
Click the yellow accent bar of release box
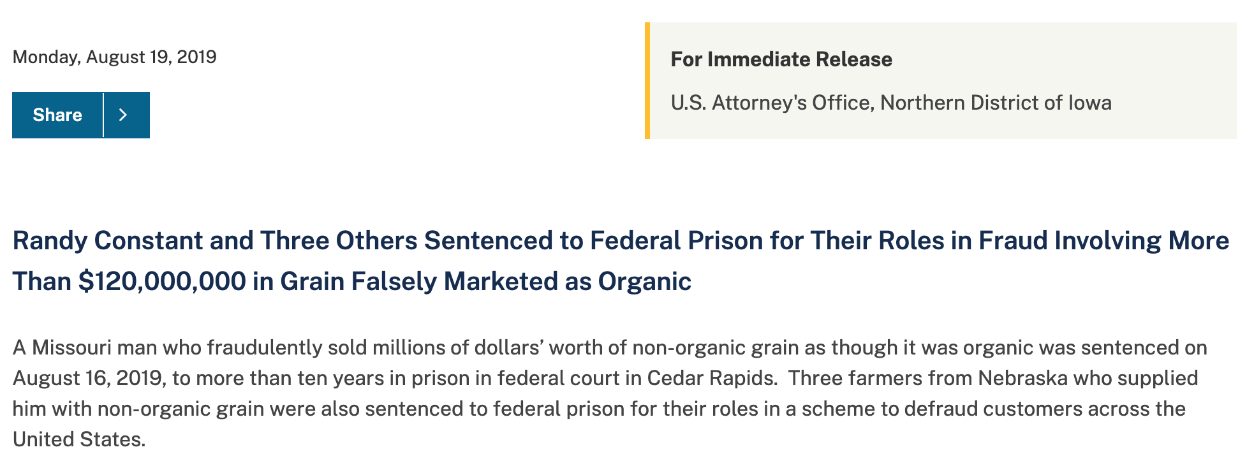point(647,80)
